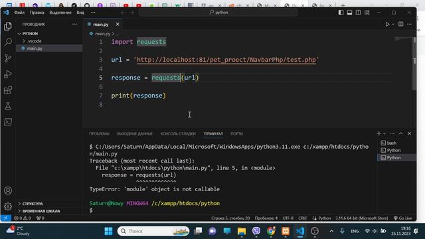Click the localhost URL link in line 3
The width and height of the screenshot is (425, 239).
[x=226, y=60]
